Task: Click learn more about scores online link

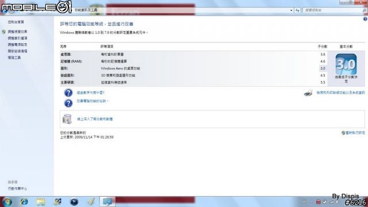Action: coord(95,119)
